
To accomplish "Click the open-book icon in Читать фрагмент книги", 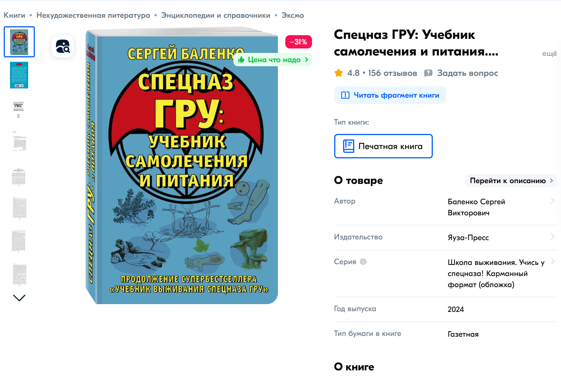I will pos(345,95).
